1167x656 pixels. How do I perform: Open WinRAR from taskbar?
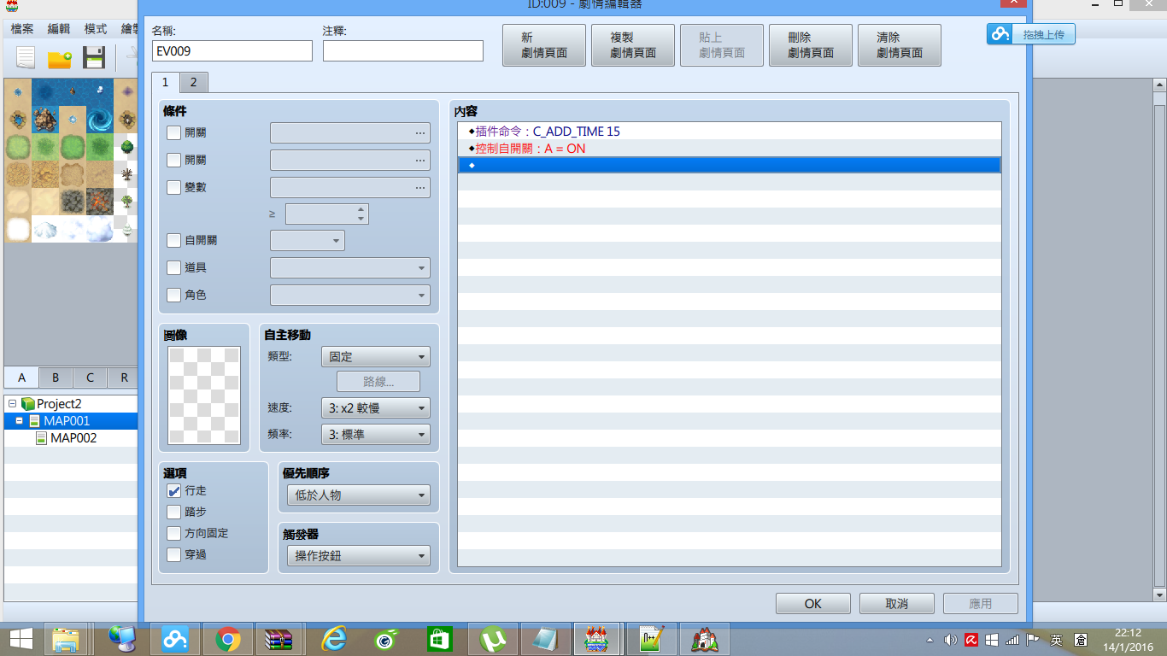[x=280, y=639]
